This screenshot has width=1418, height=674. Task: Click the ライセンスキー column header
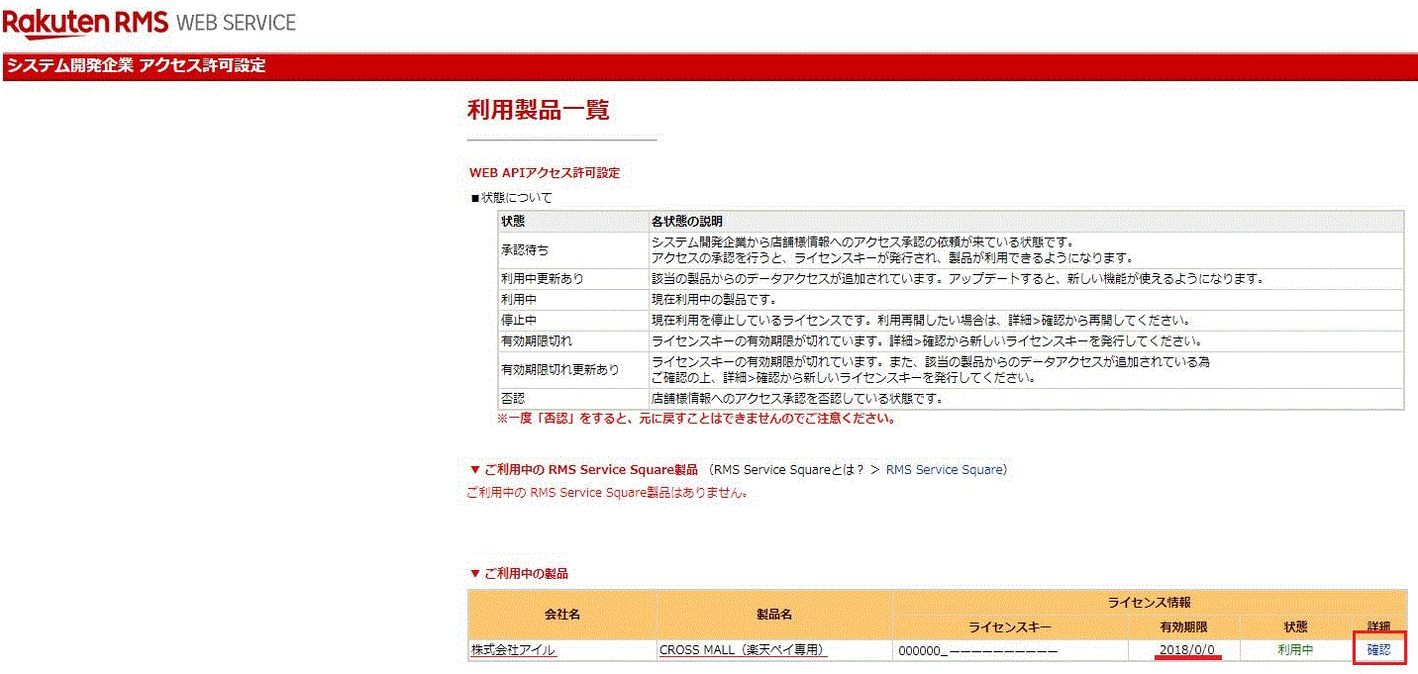(1009, 627)
